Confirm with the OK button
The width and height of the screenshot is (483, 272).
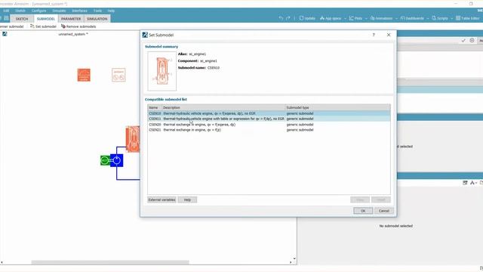(363, 211)
